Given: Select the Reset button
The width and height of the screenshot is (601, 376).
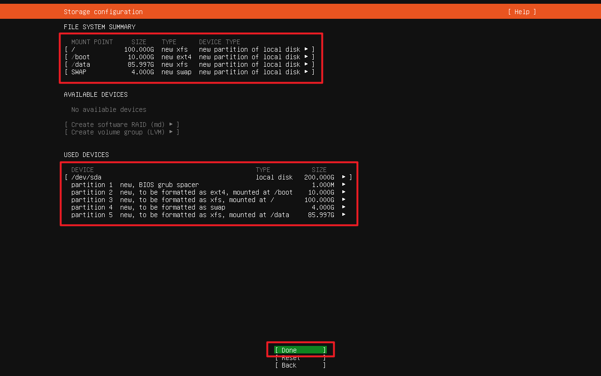Looking at the screenshot, I should pyautogui.click(x=300, y=358).
